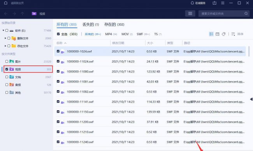The image size is (253, 151).
Task: Check the Documents type checkbox
Action: click(7, 77)
